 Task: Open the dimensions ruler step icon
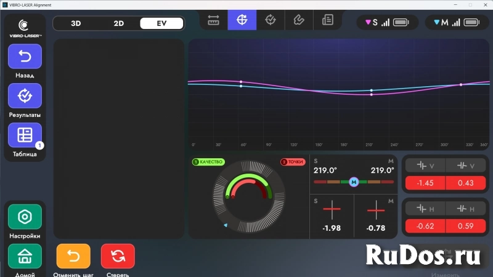(x=214, y=20)
